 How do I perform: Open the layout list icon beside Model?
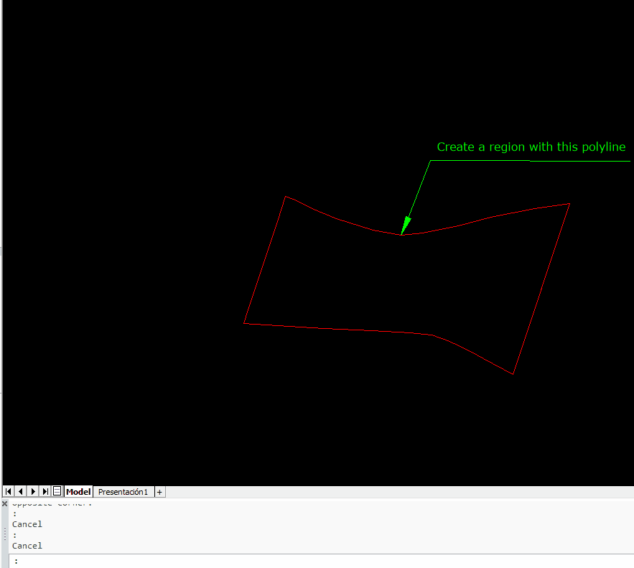[57, 492]
